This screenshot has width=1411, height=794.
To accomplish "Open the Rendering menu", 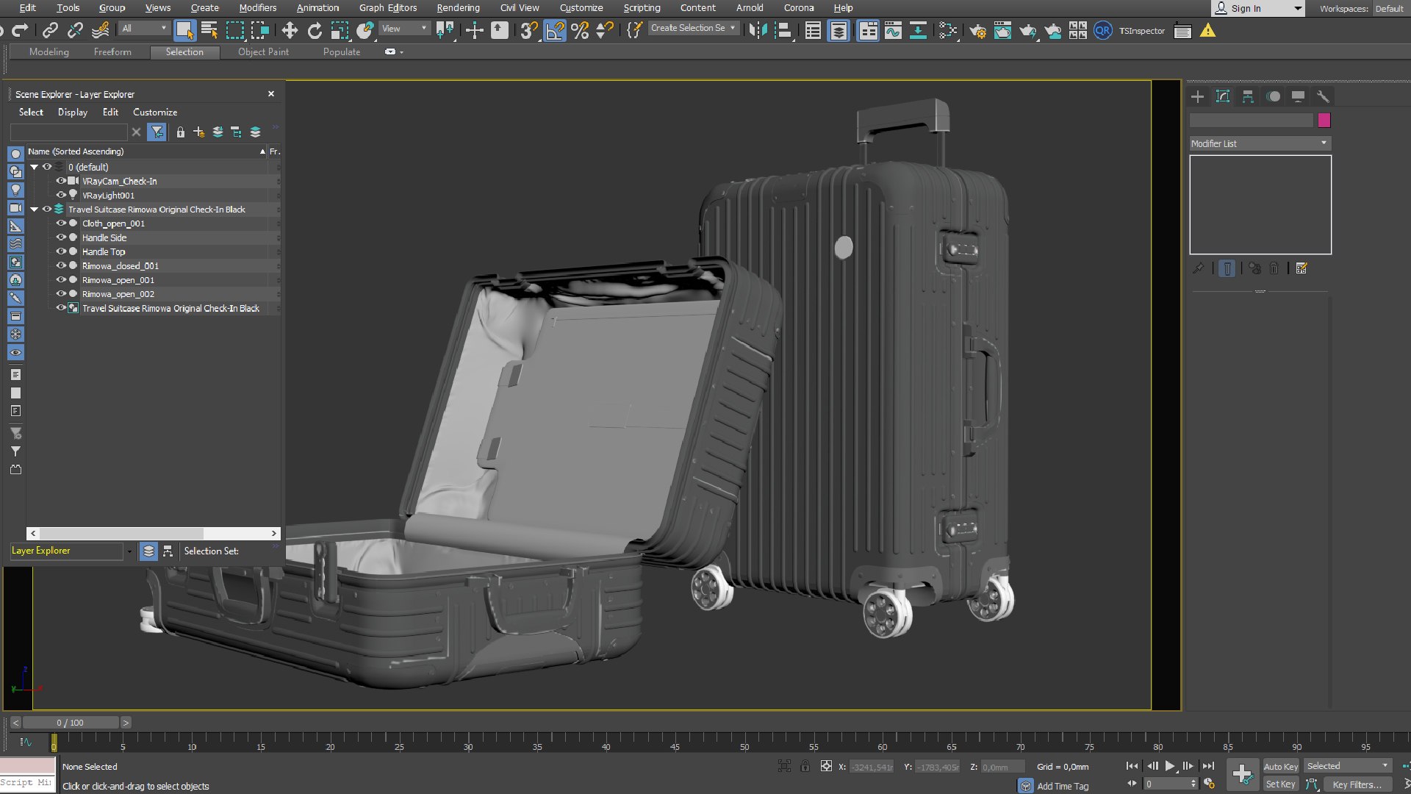I will coord(458,8).
